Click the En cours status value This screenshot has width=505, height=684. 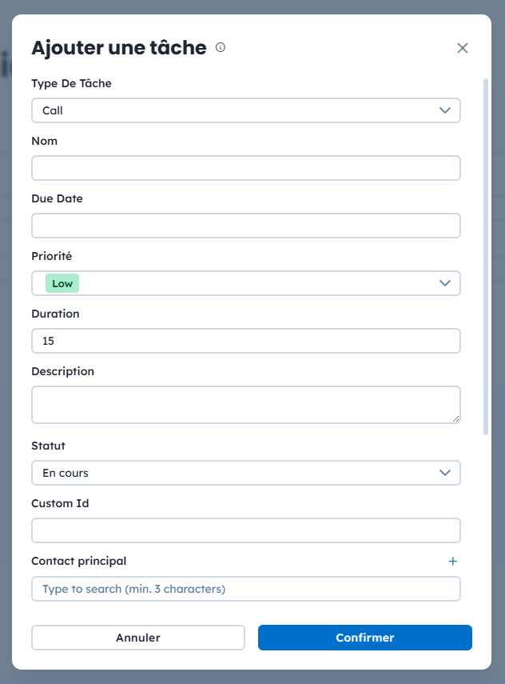(66, 473)
